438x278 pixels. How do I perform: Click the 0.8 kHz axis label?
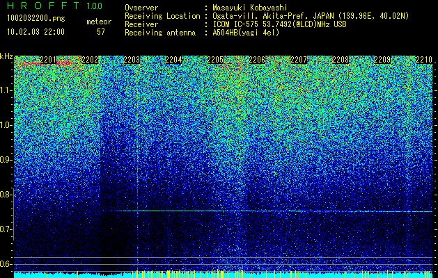coord(6,195)
